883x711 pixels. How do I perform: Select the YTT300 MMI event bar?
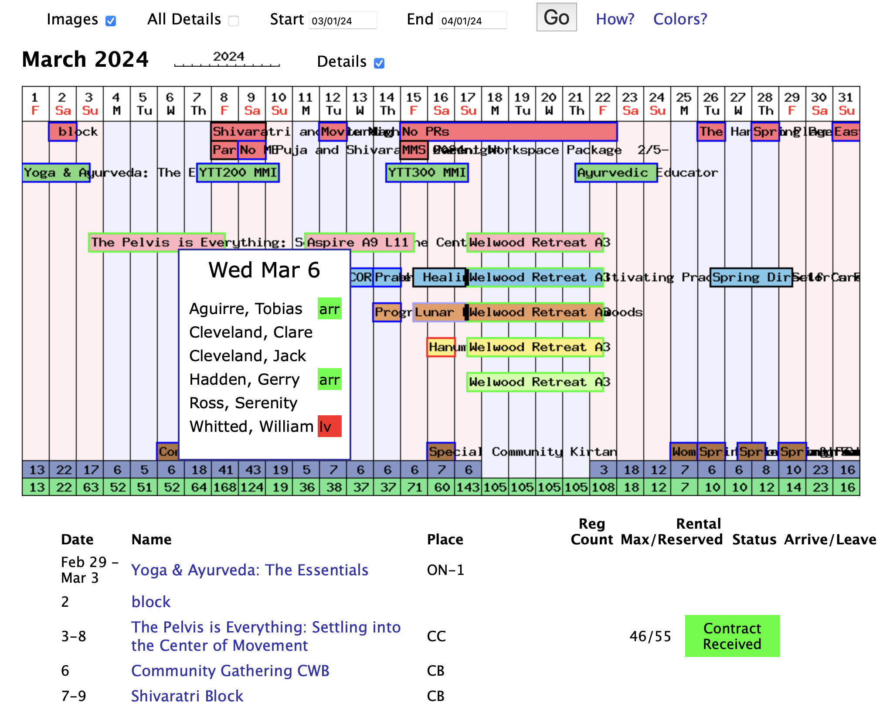point(427,173)
